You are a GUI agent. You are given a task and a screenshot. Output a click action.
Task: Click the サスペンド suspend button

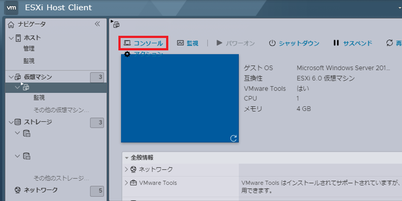(353, 43)
